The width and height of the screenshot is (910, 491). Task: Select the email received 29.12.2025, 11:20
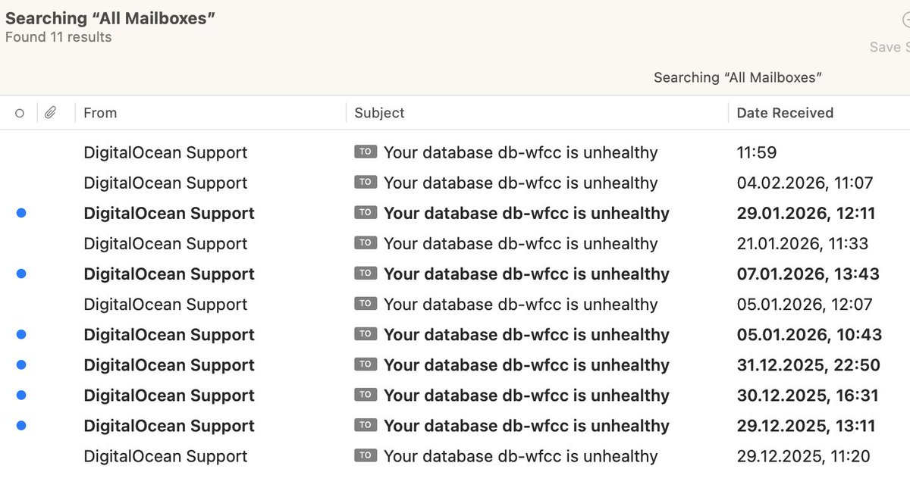click(520, 456)
